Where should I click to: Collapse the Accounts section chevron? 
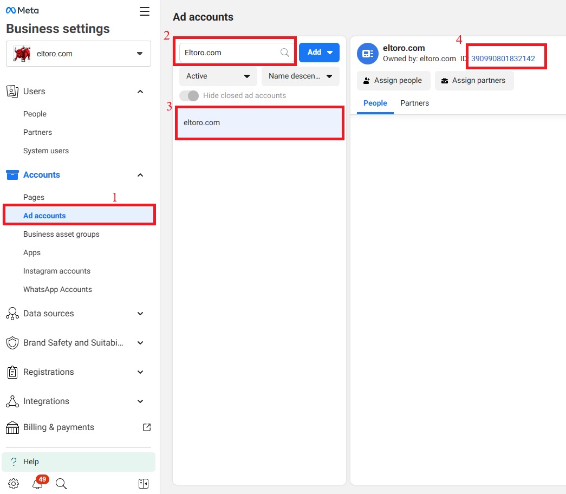tap(140, 175)
